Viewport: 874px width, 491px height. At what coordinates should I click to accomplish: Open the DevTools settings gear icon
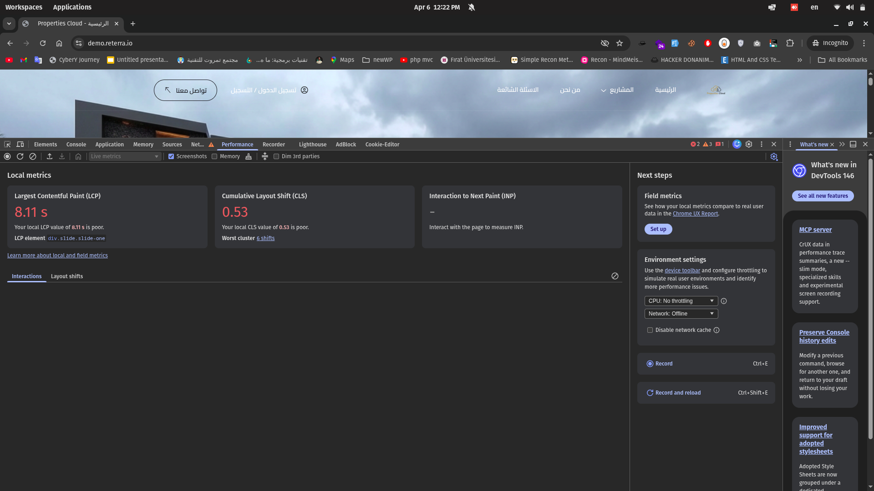click(749, 144)
